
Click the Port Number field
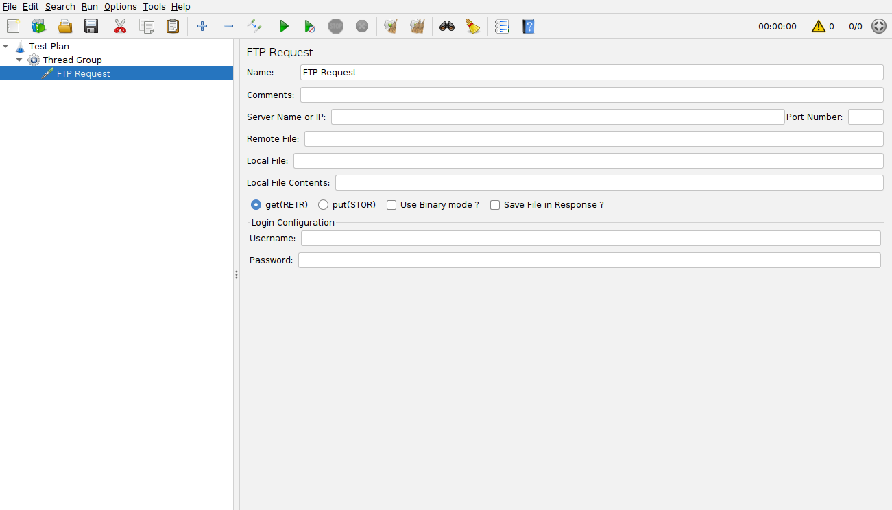click(866, 117)
